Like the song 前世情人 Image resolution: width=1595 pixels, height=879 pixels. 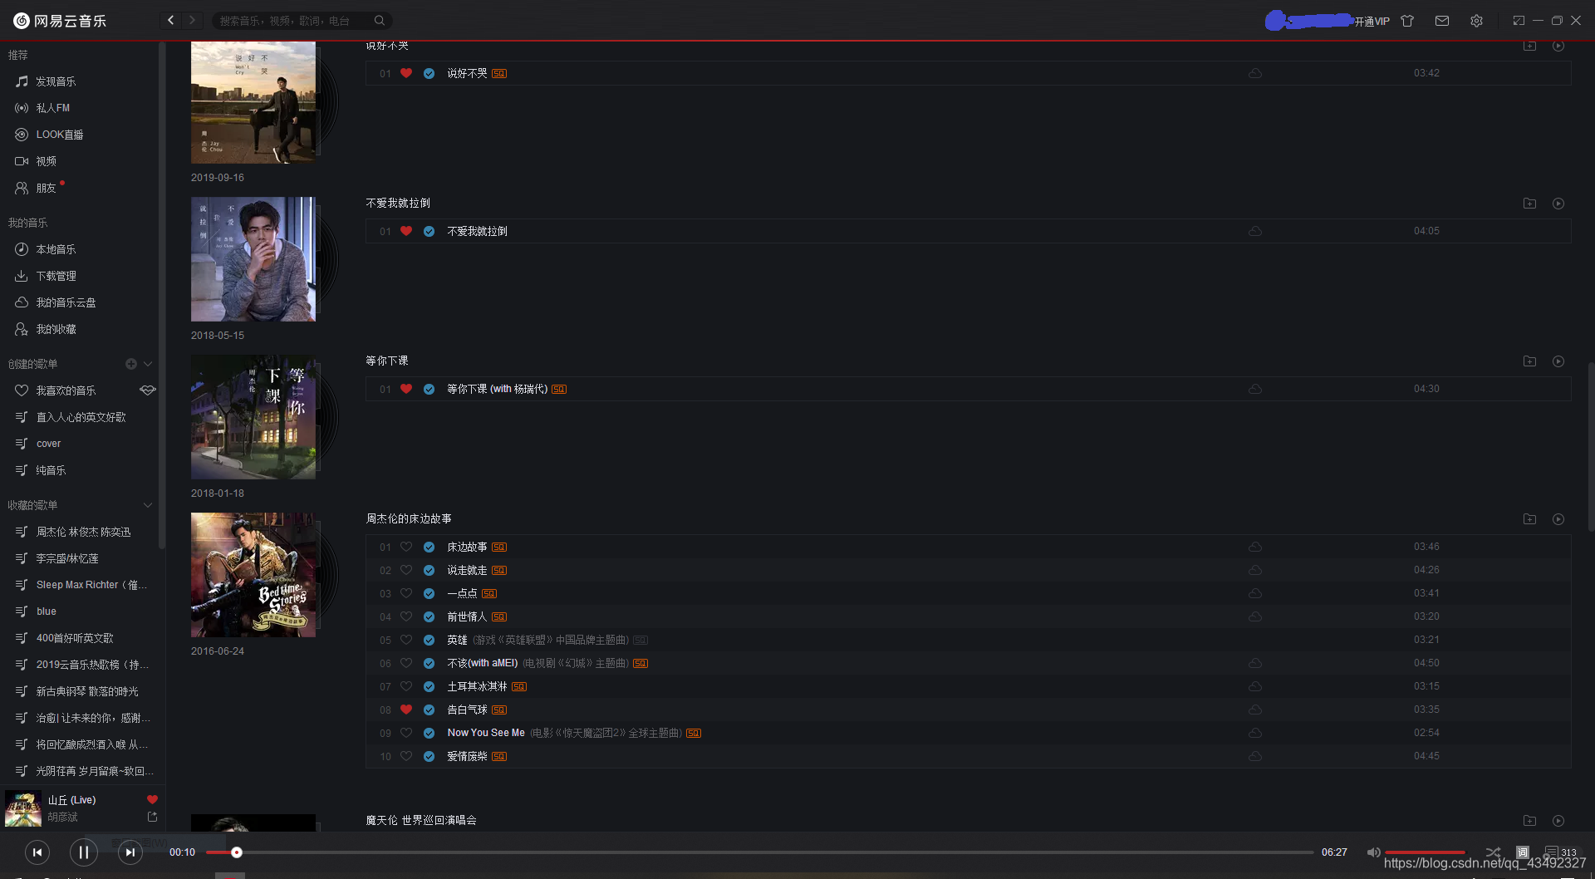pos(406,616)
